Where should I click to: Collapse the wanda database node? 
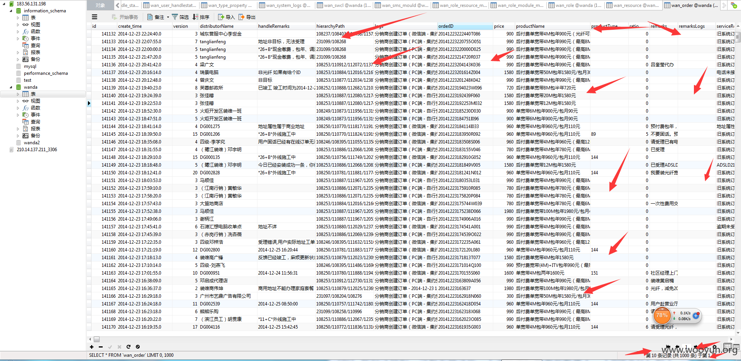11,87
